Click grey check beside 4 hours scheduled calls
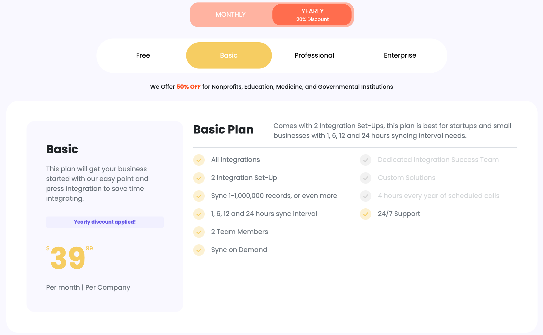The height and width of the screenshot is (335, 543). click(x=366, y=196)
